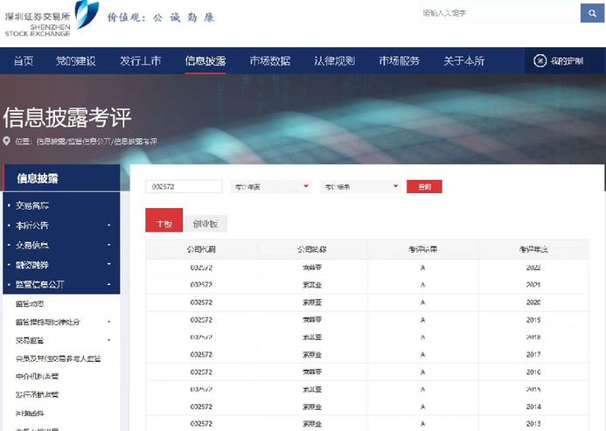Open 监管动态 sidebar link

click(31, 303)
